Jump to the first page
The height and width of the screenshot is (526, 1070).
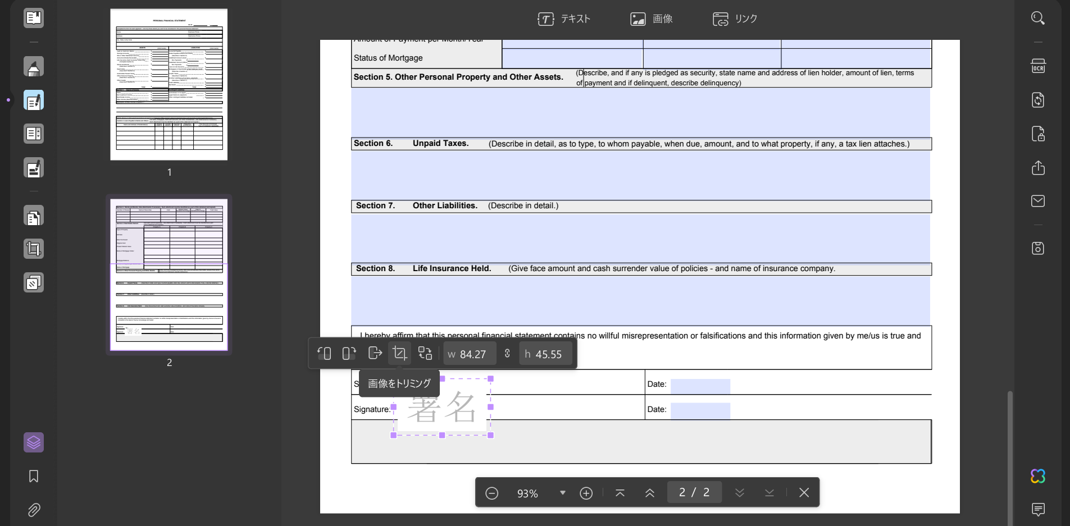click(620, 493)
